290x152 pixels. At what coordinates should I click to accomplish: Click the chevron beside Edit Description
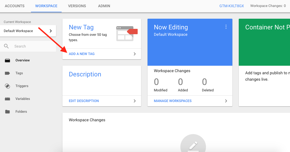click(x=135, y=101)
